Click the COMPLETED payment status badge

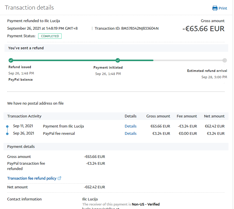50,36
